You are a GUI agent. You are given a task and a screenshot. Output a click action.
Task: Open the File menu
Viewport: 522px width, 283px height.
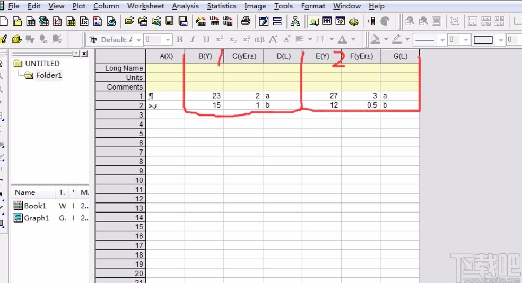(x=14, y=6)
